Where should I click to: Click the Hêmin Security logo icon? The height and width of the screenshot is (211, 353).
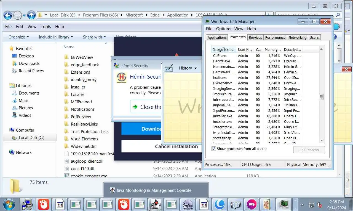point(122,78)
